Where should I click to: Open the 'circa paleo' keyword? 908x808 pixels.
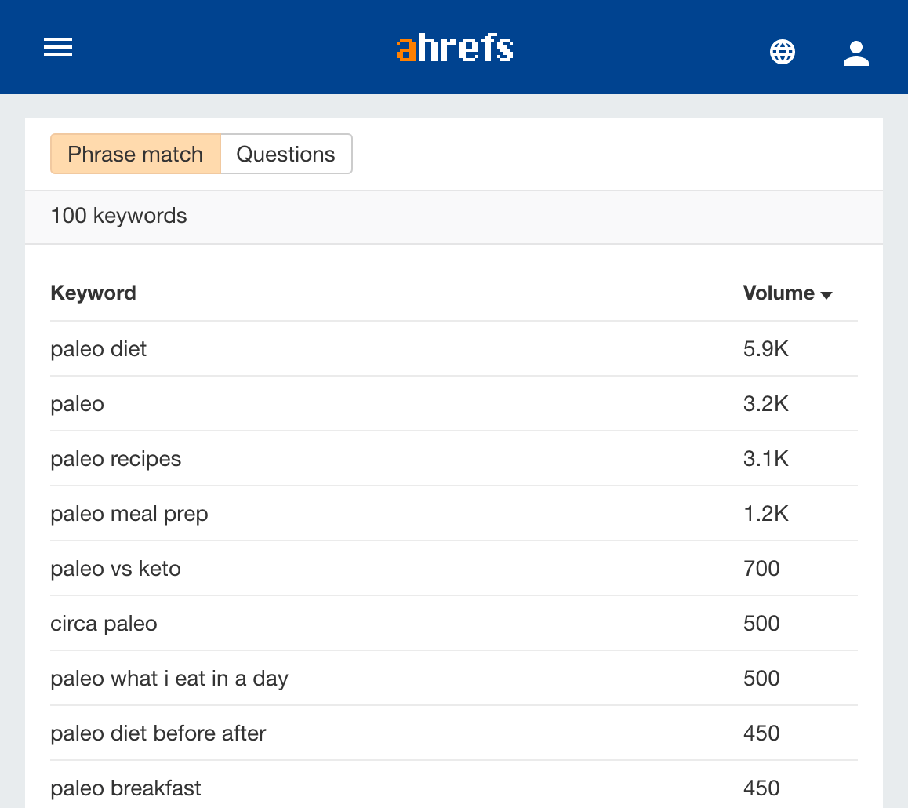click(x=104, y=623)
